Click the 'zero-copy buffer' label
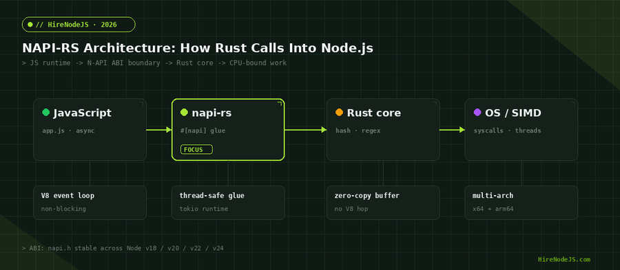Image resolution: width=620 pixels, height=270 pixels. [367, 196]
